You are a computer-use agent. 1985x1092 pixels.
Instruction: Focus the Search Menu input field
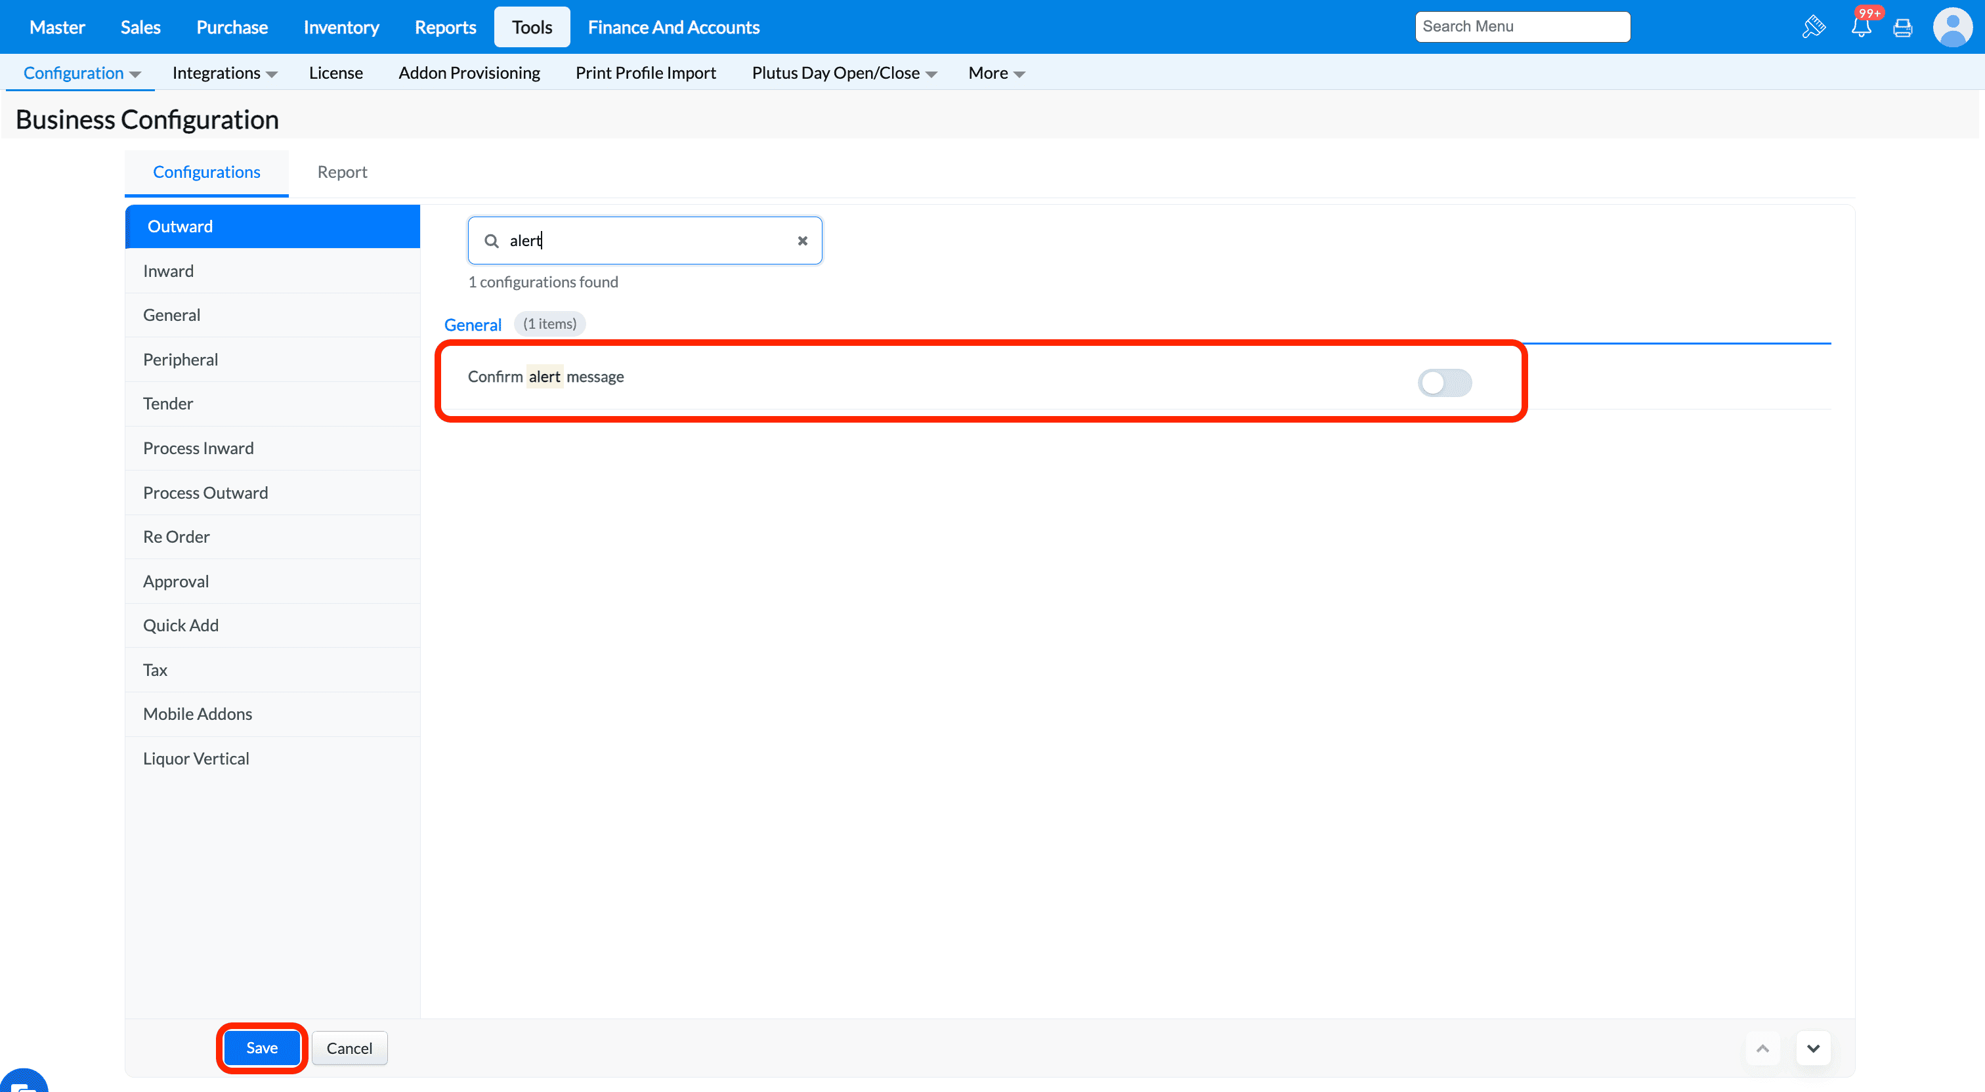(1522, 27)
